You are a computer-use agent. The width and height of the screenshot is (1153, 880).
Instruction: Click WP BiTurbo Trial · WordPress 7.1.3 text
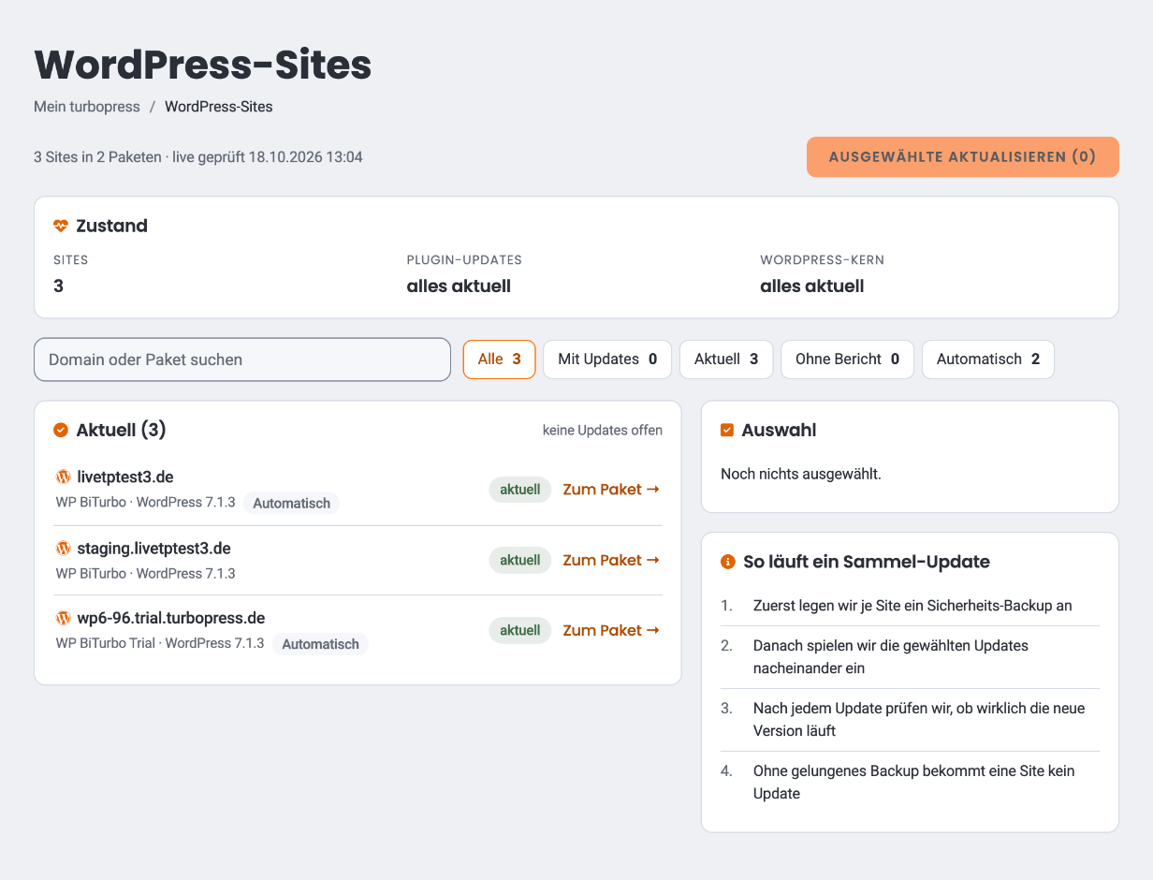pyautogui.click(x=160, y=643)
